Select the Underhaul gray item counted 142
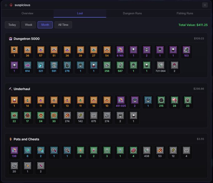 81,117
